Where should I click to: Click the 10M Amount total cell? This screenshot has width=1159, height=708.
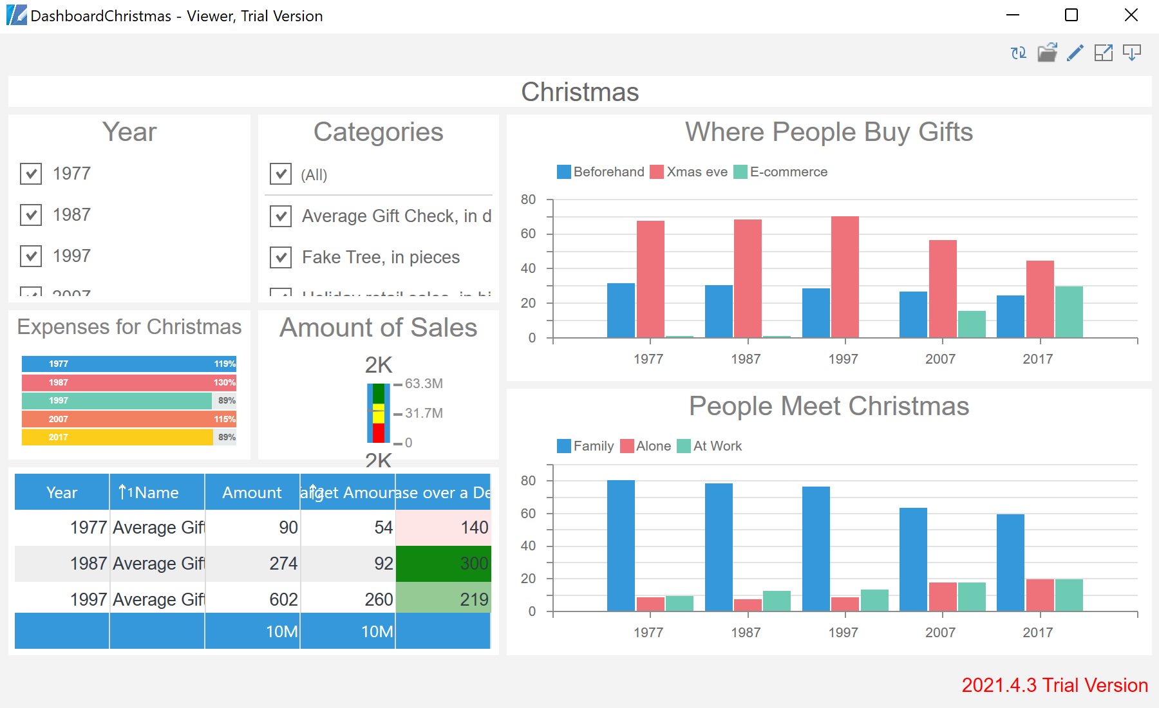252,631
